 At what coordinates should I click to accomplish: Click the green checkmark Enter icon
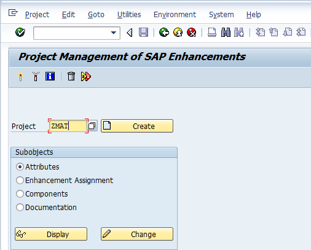tap(20, 33)
